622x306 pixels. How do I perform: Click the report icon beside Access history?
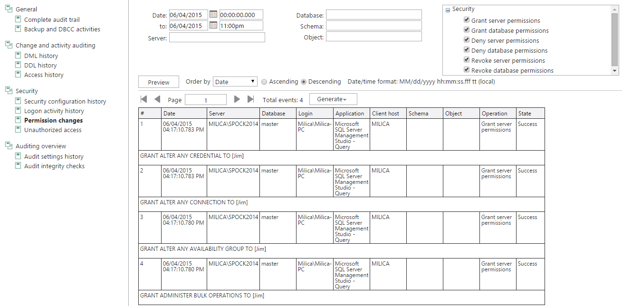click(x=18, y=75)
